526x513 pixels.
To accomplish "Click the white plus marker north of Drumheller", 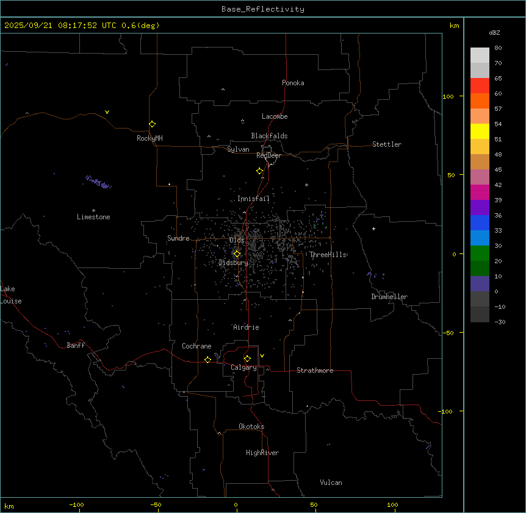I will [x=373, y=228].
